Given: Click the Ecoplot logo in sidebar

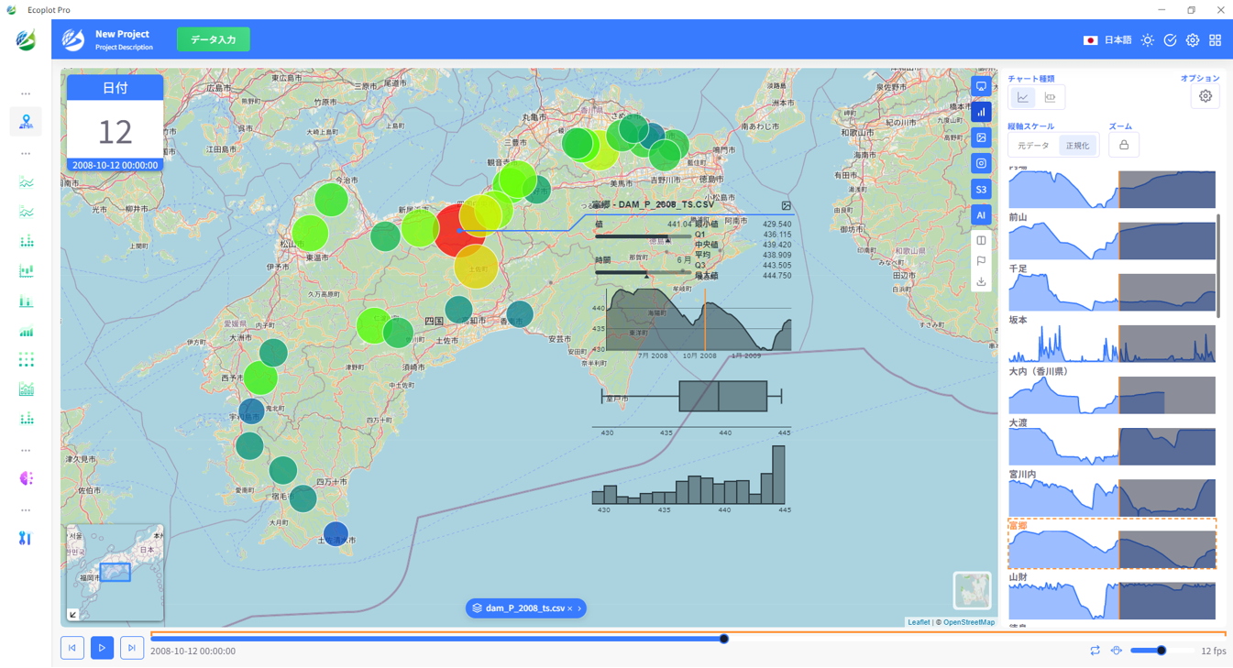Looking at the screenshot, I should (x=26, y=40).
